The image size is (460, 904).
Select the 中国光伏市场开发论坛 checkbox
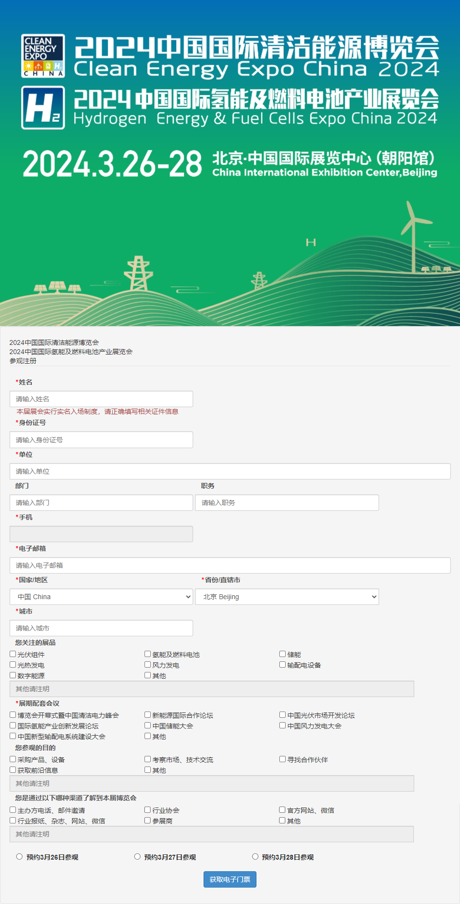283,715
